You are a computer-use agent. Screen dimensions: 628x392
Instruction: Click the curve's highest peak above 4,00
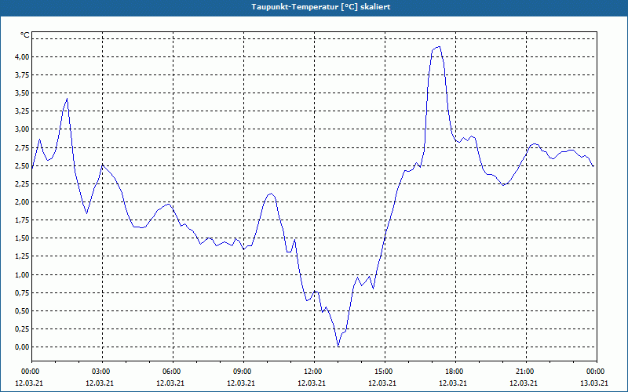(440, 47)
